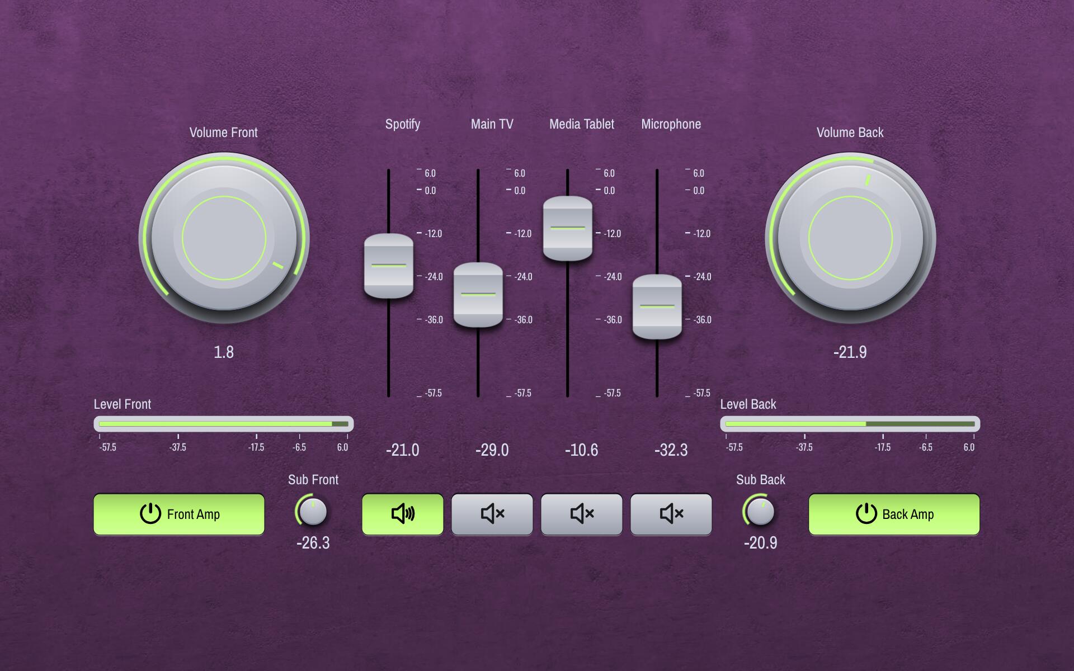The image size is (1074, 671).
Task: Click the Volume Front 1.8 readout
Action: (x=224, y=352)
